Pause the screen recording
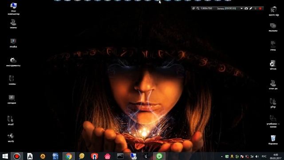 click(x=256, y=8)
